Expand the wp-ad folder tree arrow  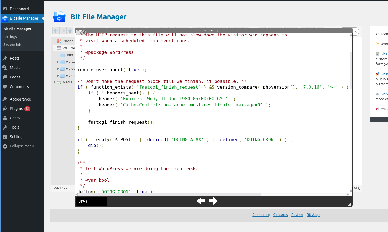(x=58, y=62)
